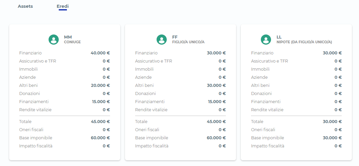359x166 pixels.
Task: Click the Base imponibile label in MM's card
Action: [x=36, y=138]
